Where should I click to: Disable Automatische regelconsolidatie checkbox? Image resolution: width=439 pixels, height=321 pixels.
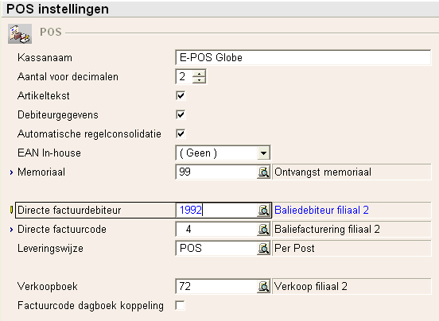tap(181, 133)
